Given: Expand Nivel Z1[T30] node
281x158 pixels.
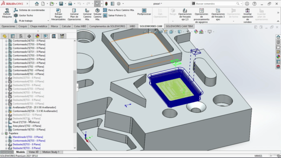Looking at the screenshot, I should [6, 122].
